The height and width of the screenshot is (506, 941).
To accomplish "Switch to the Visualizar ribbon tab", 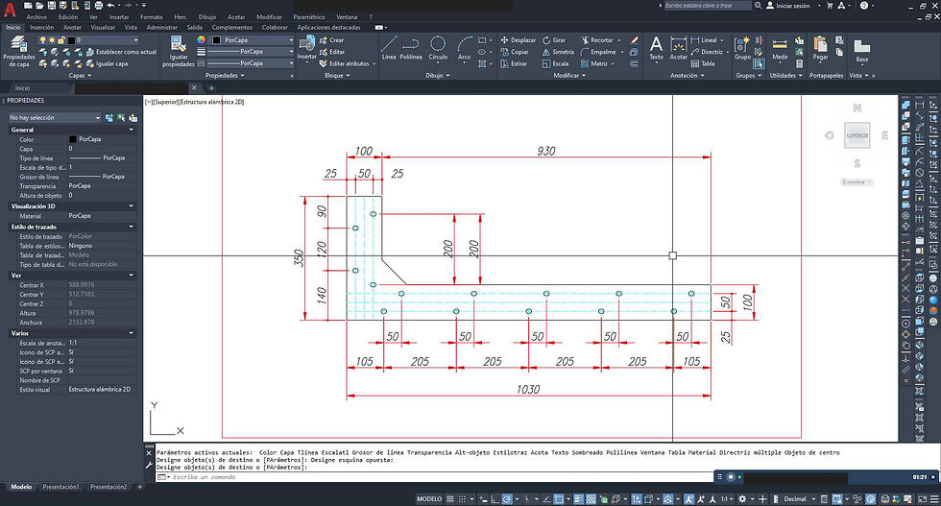I will 103,27.
